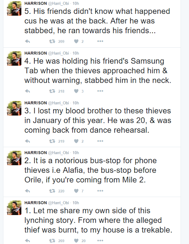Retweet the tweet numbered 5
The width and height of the screenshot is (189, 244).
point(52,41)
